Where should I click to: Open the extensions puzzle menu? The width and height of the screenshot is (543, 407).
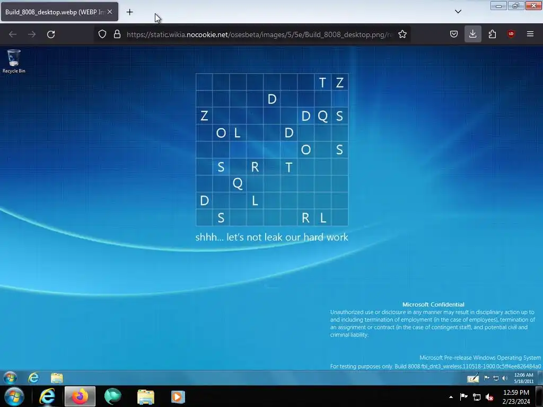pos(492,34)
